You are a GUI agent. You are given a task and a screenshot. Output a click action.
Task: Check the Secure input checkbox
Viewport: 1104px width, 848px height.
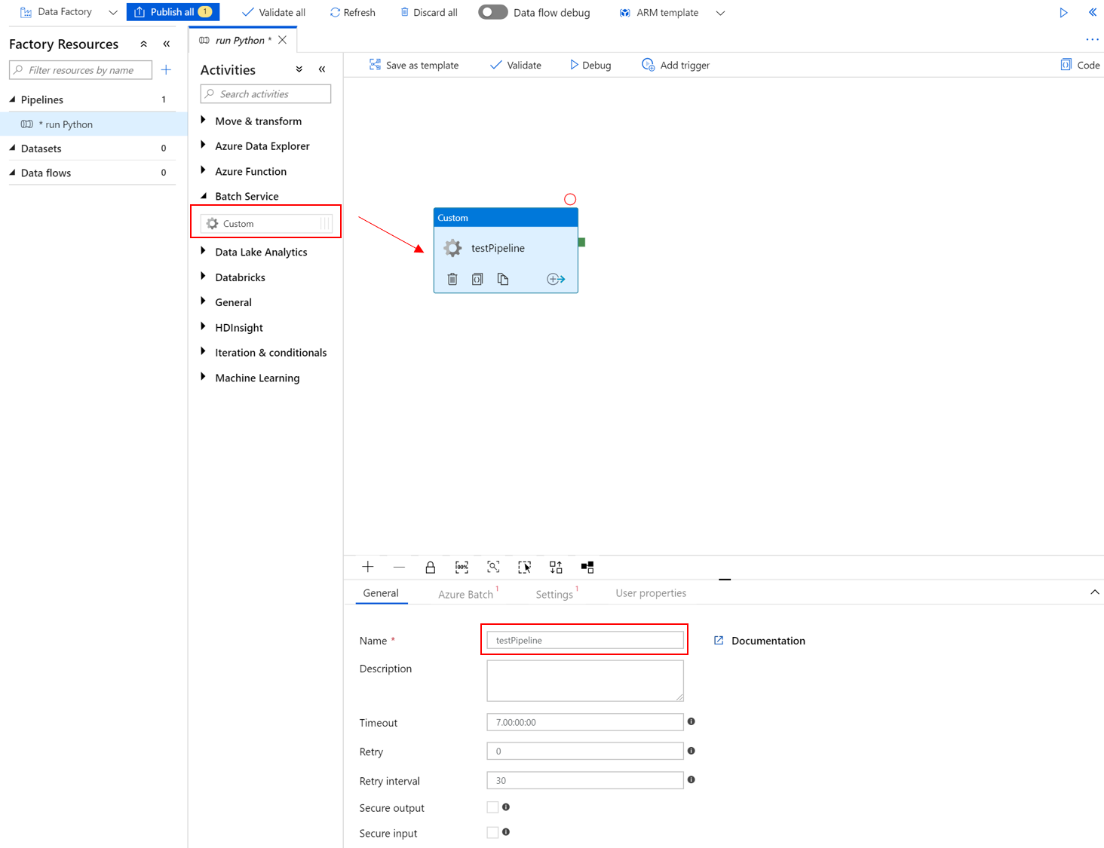[x=491, y=832]
